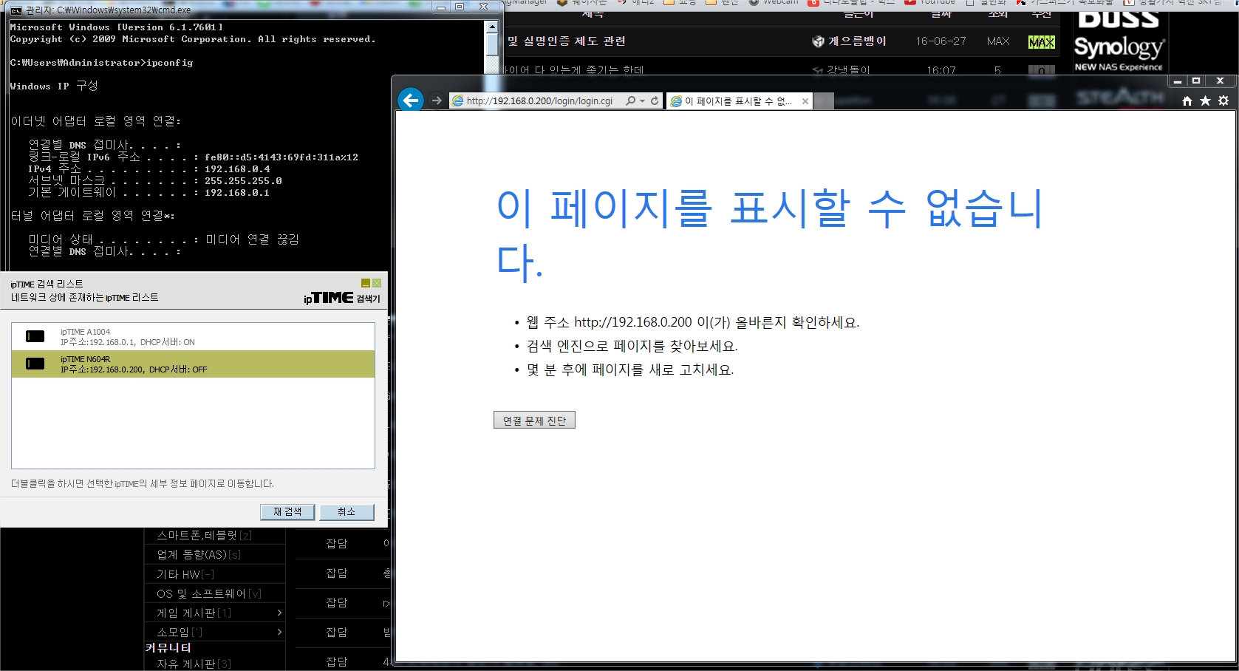Click the 재 검색 button in ipTIME dialog
This screenshot has height=671, width=1239.
pyautogui.click(x=287, y=512)
